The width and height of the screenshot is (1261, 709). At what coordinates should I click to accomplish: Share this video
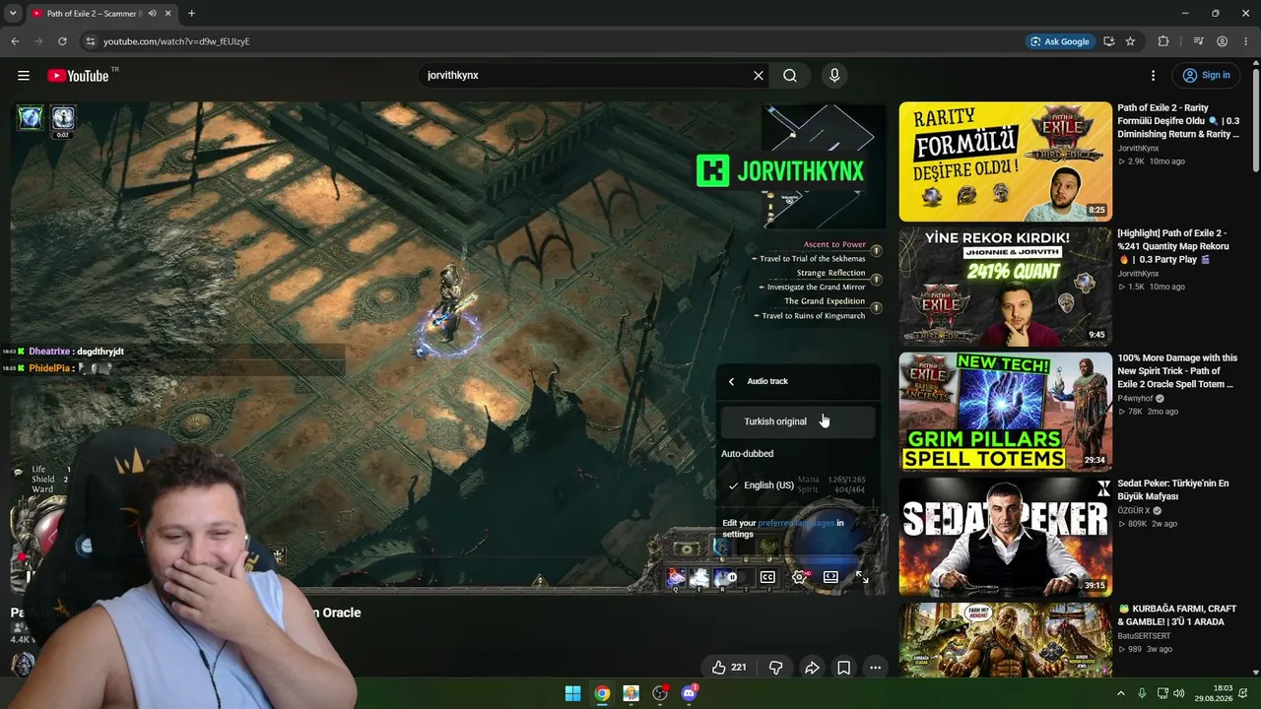pyautogui.click(x=812, y=668)
